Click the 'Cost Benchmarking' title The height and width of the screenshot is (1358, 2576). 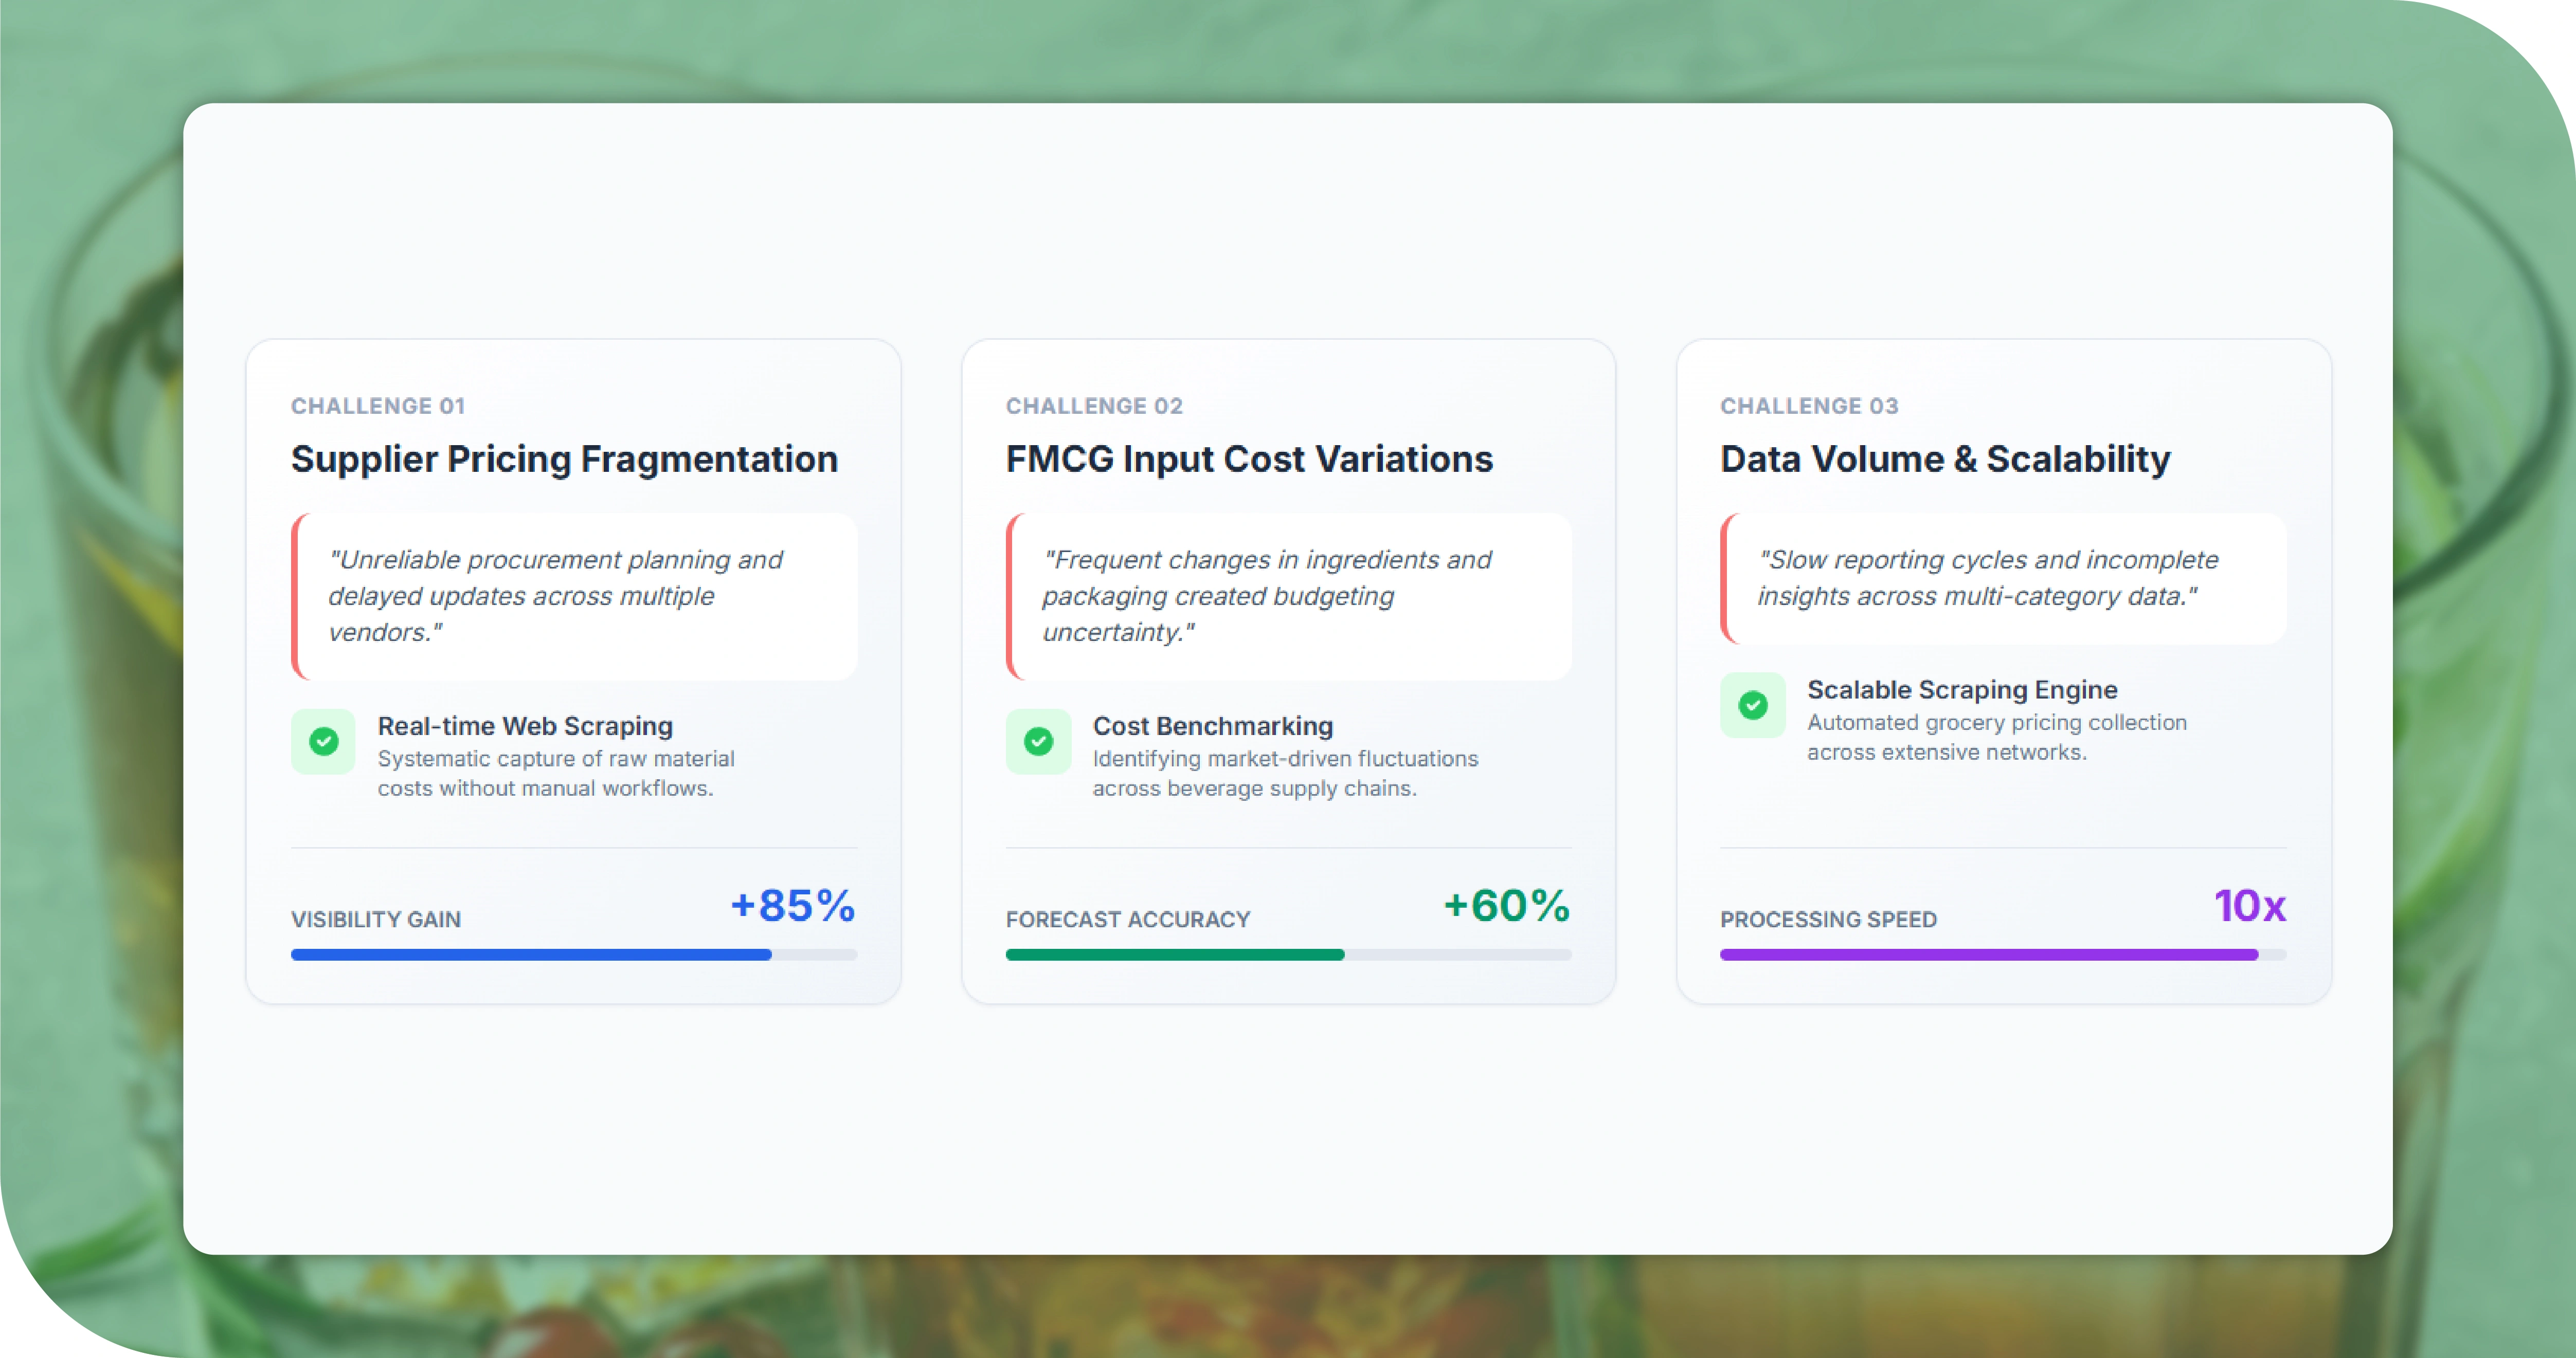tap(1213, 726)
